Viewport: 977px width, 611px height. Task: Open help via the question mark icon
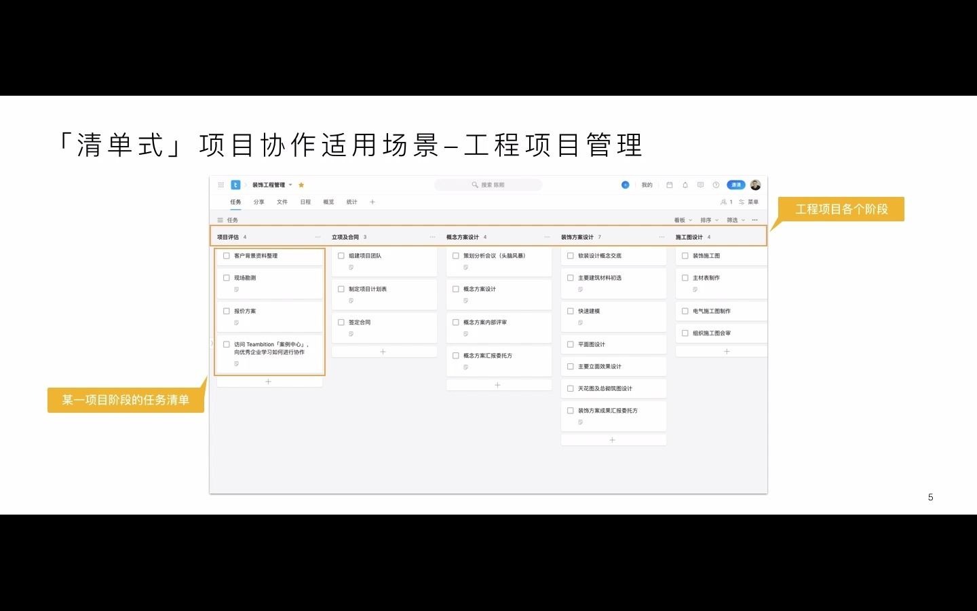715,184
